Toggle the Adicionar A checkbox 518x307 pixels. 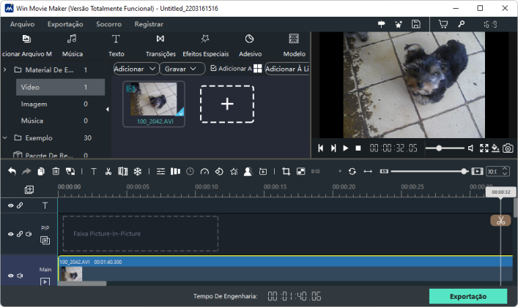(213, 68)
